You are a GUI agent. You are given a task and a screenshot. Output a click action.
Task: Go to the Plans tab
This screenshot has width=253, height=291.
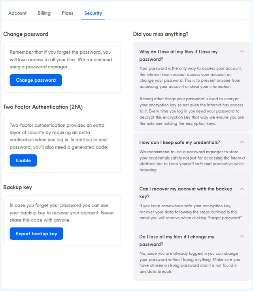pos(68,13)
